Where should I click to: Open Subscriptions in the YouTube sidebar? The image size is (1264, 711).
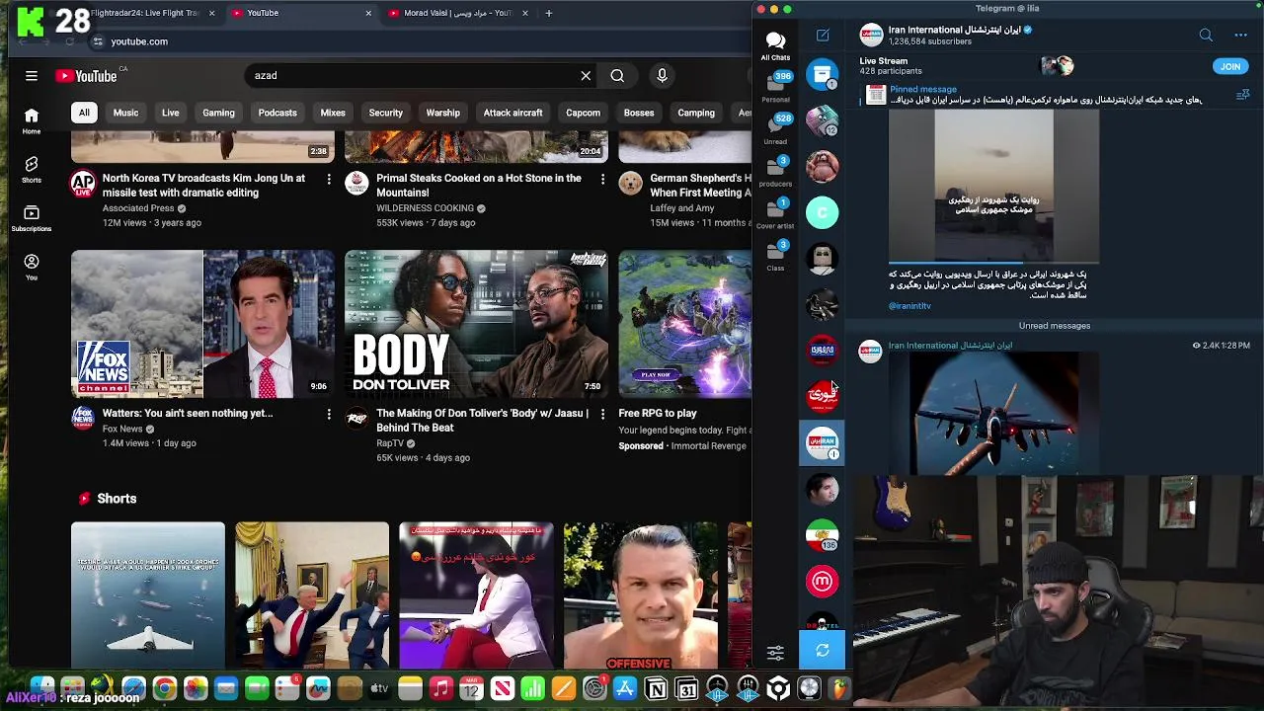pos(32,218)
